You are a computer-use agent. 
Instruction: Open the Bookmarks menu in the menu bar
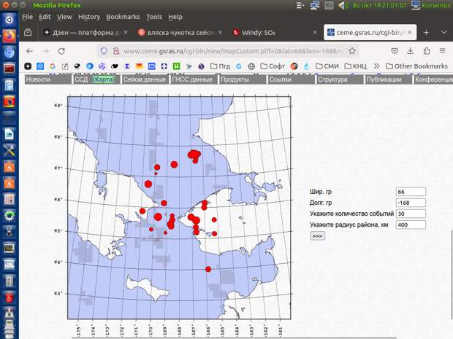click(x=123, y=16)
